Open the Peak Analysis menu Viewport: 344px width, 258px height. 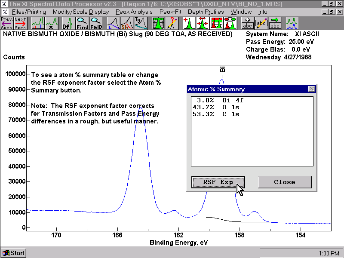(x=134, y=12)
